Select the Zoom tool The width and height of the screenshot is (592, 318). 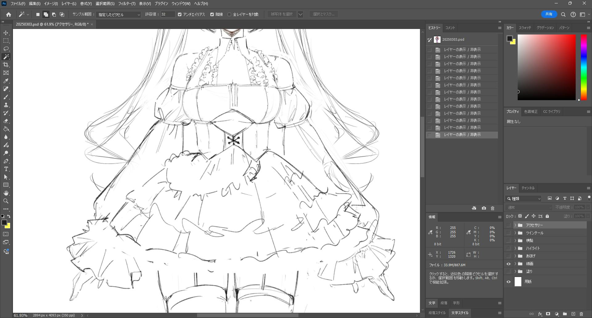[x=6, y=201]
